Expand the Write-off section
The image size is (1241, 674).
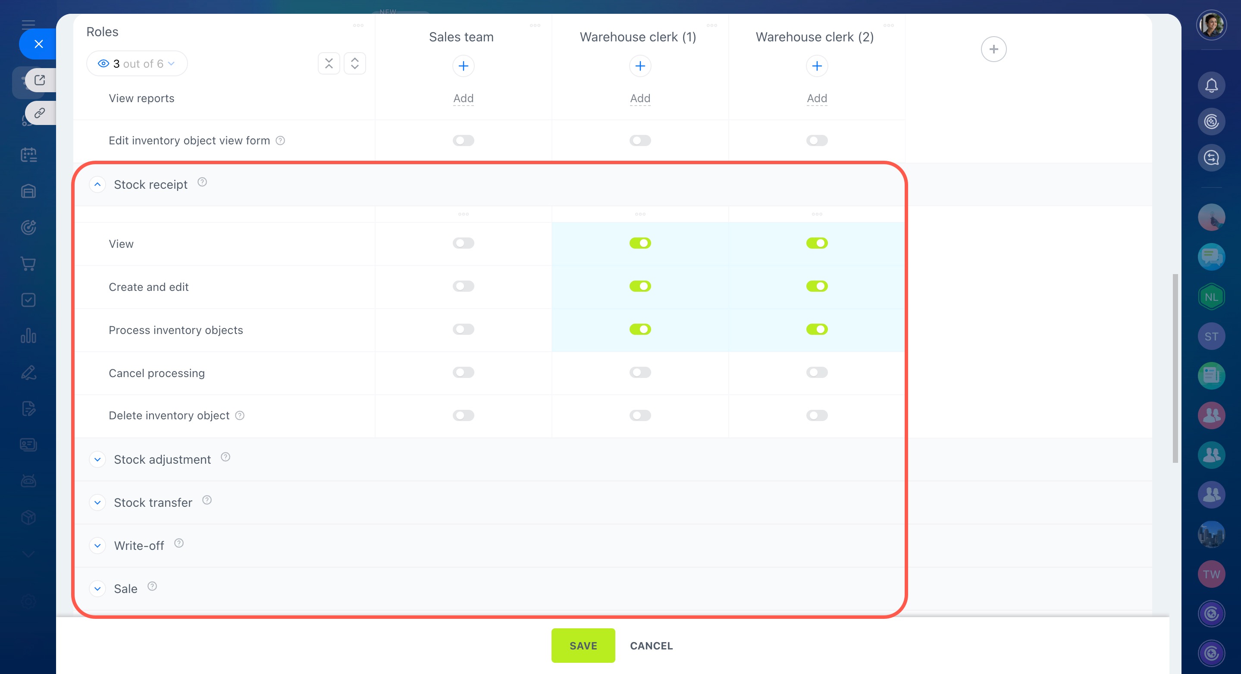click(97, 546)
